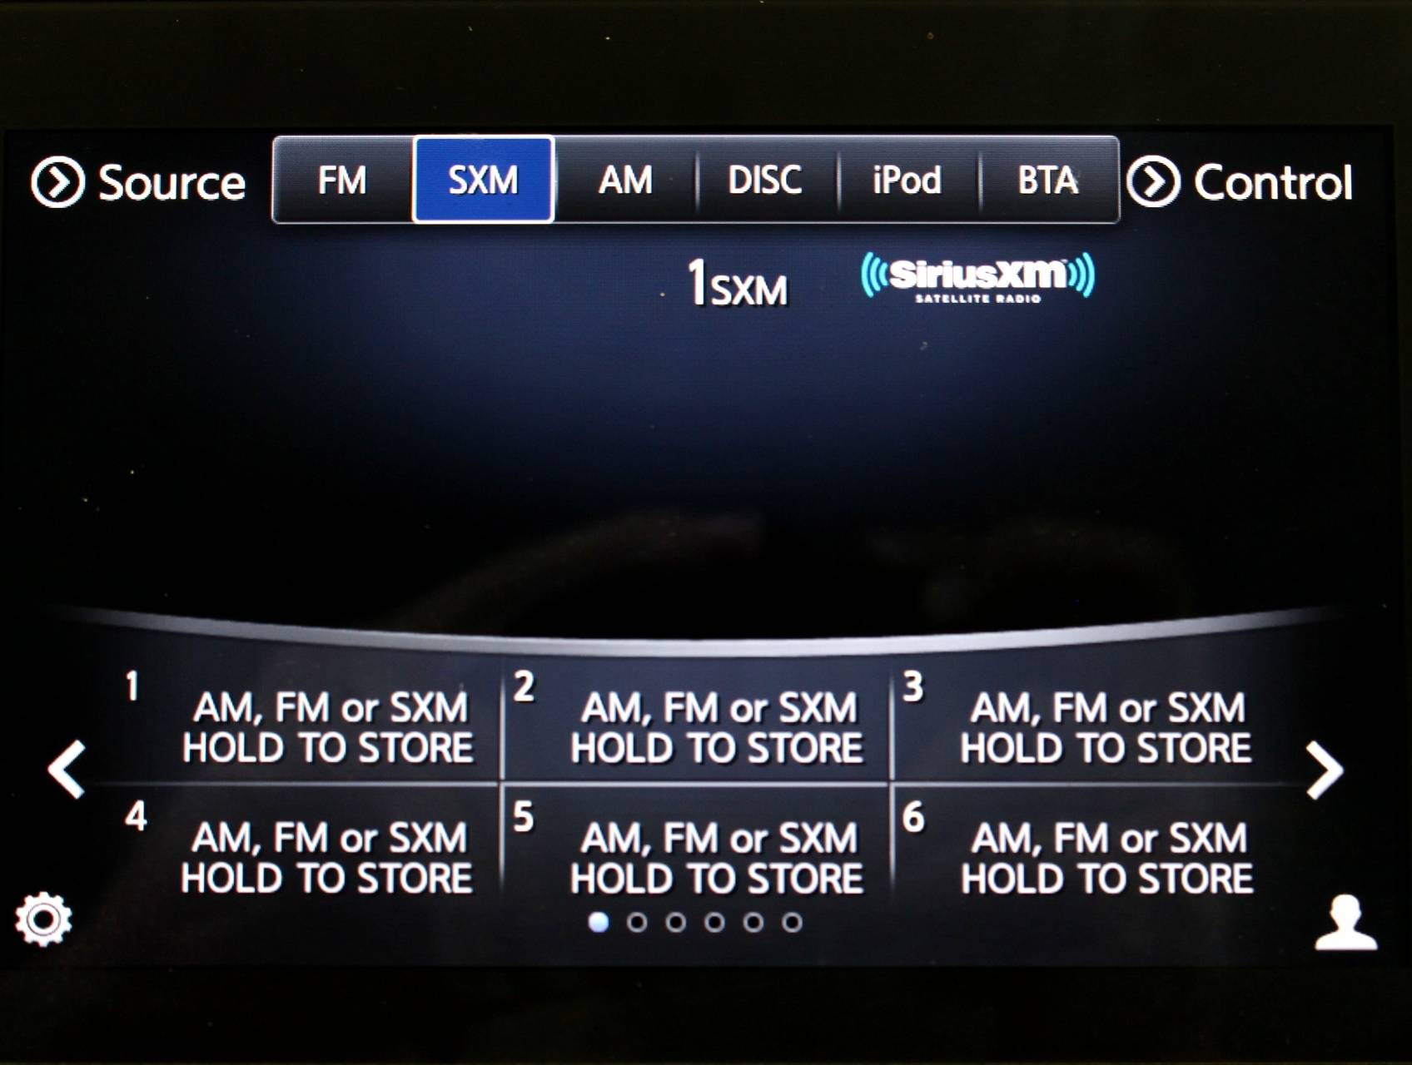Select the DISC source tab
Screen dimensions: 1412x1065
pyautogui.click(x=765, y=181)
